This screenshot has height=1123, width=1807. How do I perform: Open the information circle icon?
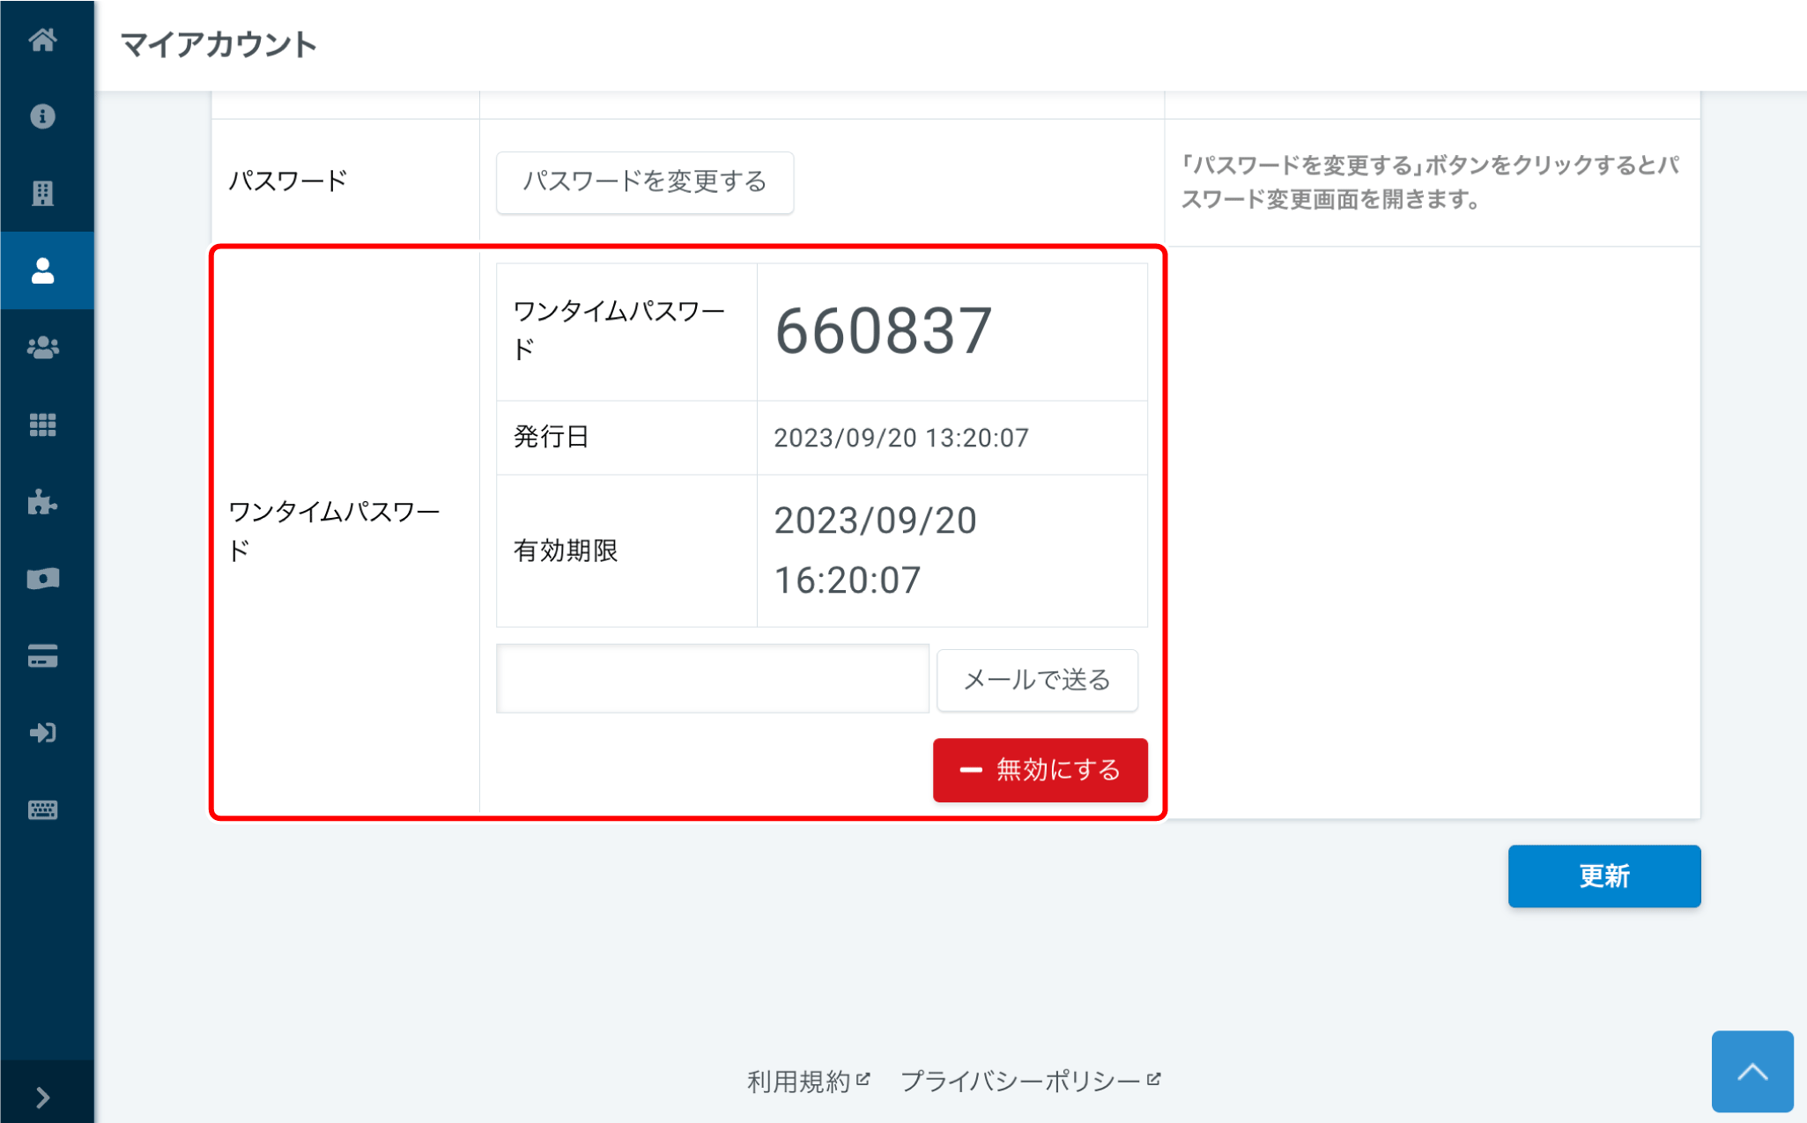(x=42, y=116)
